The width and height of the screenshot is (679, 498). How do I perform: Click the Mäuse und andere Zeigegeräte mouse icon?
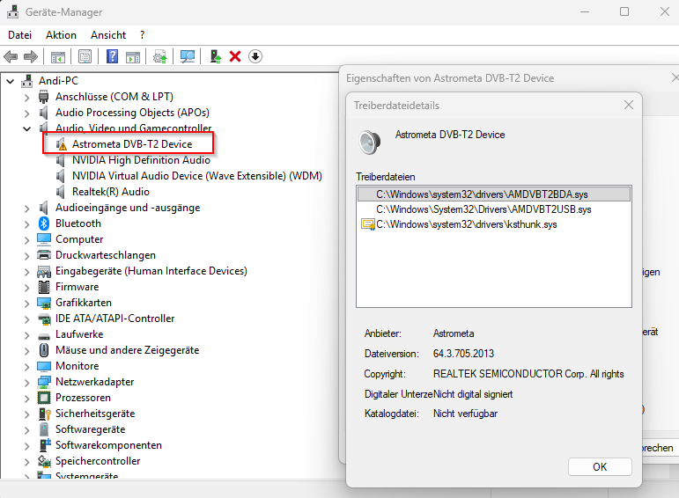coord(44,350)
